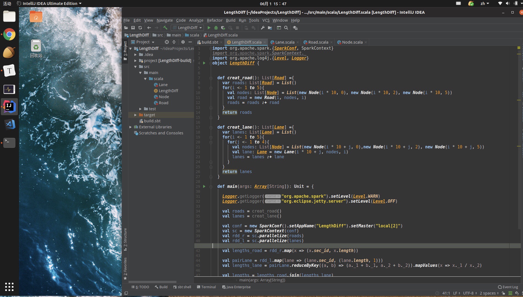Toggle the 1: Project tool window stripe
This screenshot has height=297, width=523.
tap(125, 49)
